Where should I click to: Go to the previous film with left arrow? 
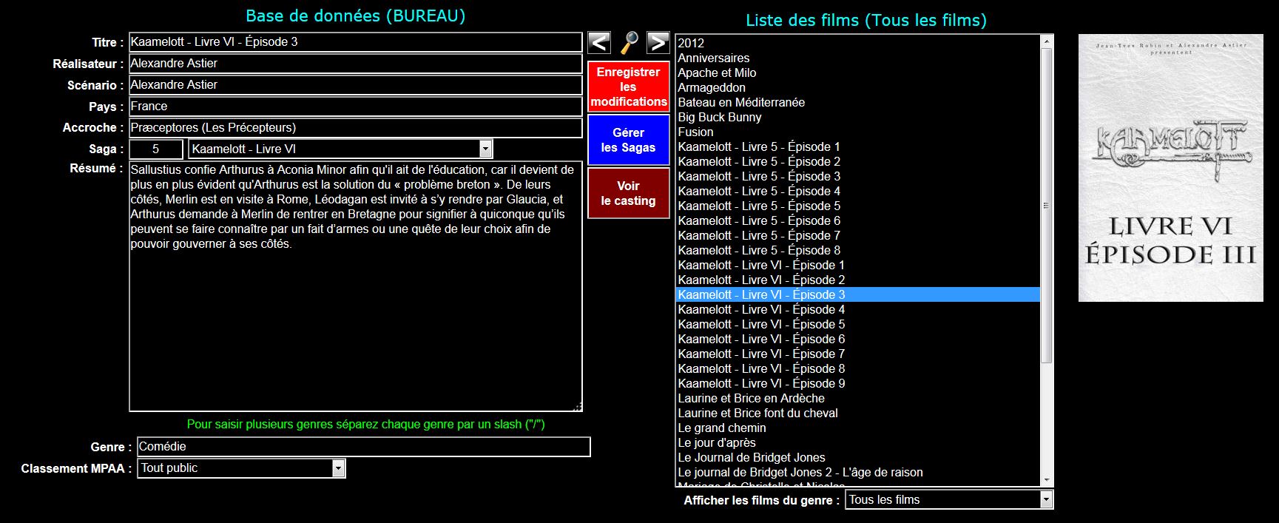(x=599, y=43)
